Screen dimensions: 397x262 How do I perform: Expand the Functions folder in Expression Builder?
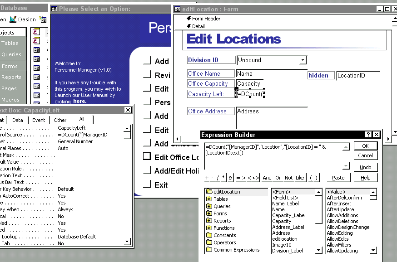(209, 228)
